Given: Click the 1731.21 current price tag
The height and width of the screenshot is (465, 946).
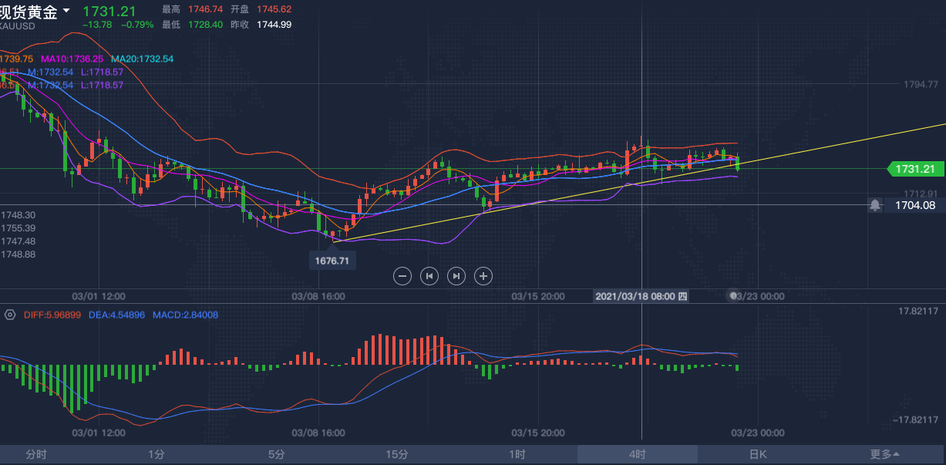Looking at the screenshot, I should coord(916,169).
